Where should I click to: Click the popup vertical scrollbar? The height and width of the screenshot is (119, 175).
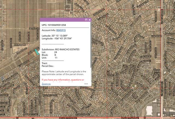click(91, 45)
